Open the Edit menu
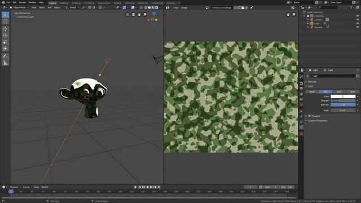 pos(15,2)
